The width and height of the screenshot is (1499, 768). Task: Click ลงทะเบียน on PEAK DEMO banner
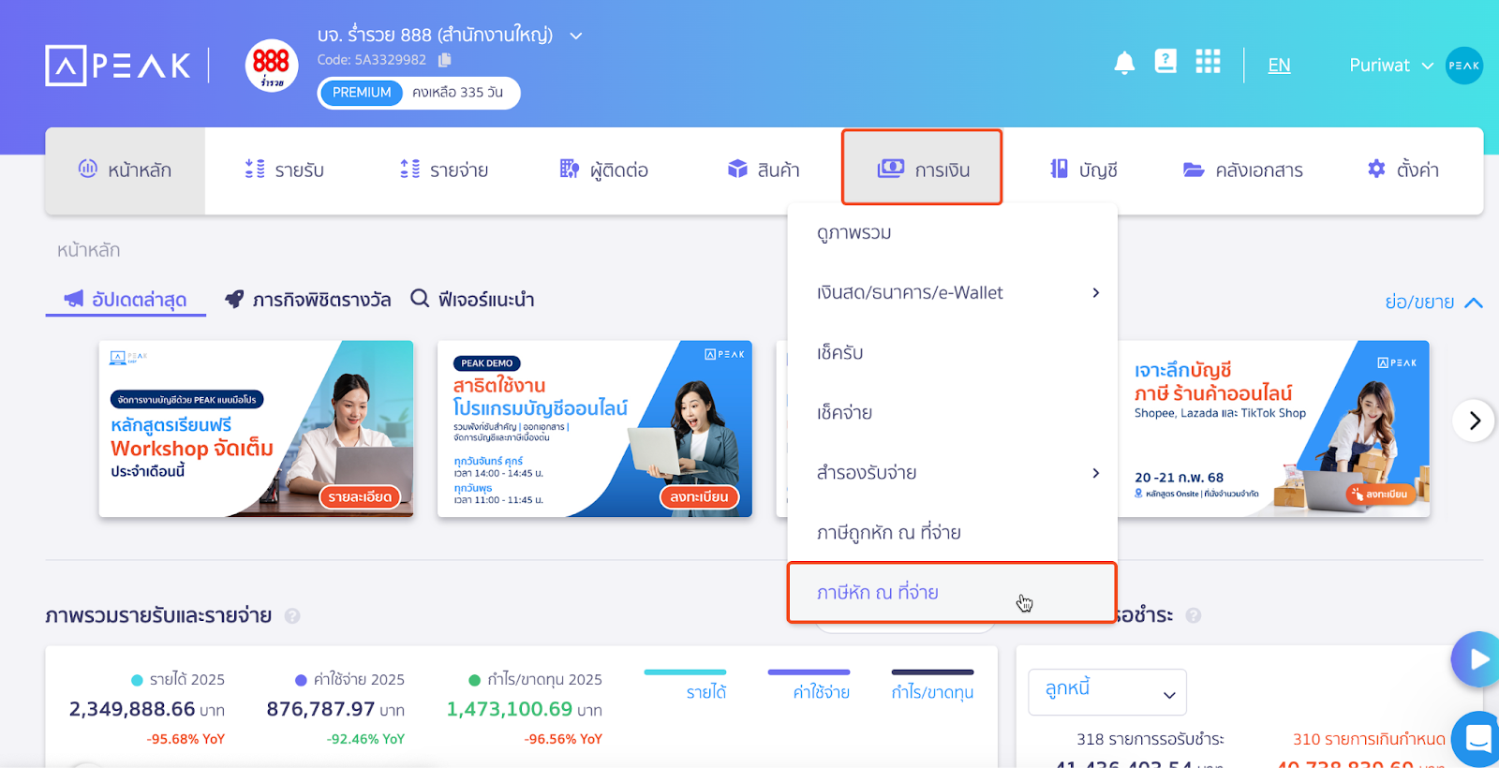pos(699,497)
